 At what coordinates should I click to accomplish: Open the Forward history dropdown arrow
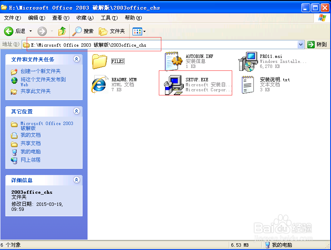click(52, 31)
